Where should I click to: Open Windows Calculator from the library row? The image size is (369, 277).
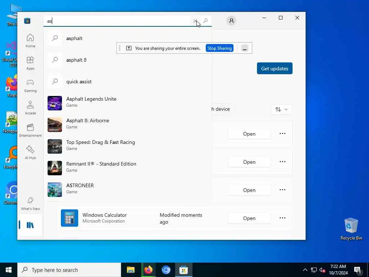[249, 218]
